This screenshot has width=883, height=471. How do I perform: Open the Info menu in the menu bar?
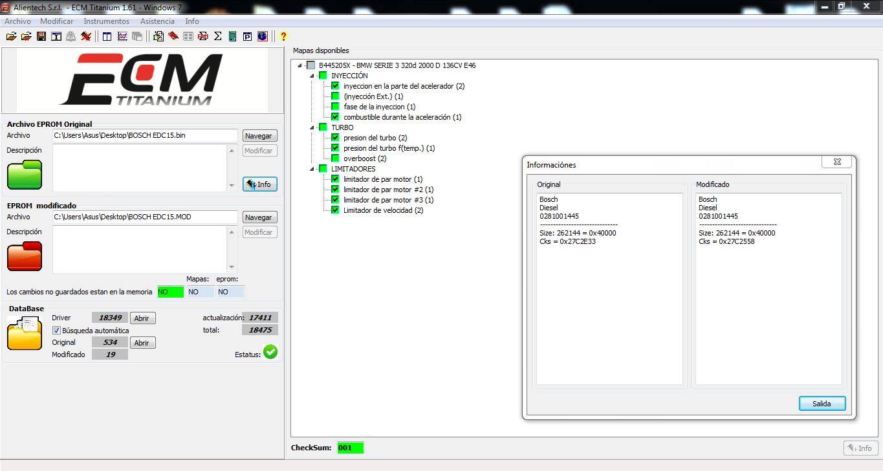[x=192, y=21]
